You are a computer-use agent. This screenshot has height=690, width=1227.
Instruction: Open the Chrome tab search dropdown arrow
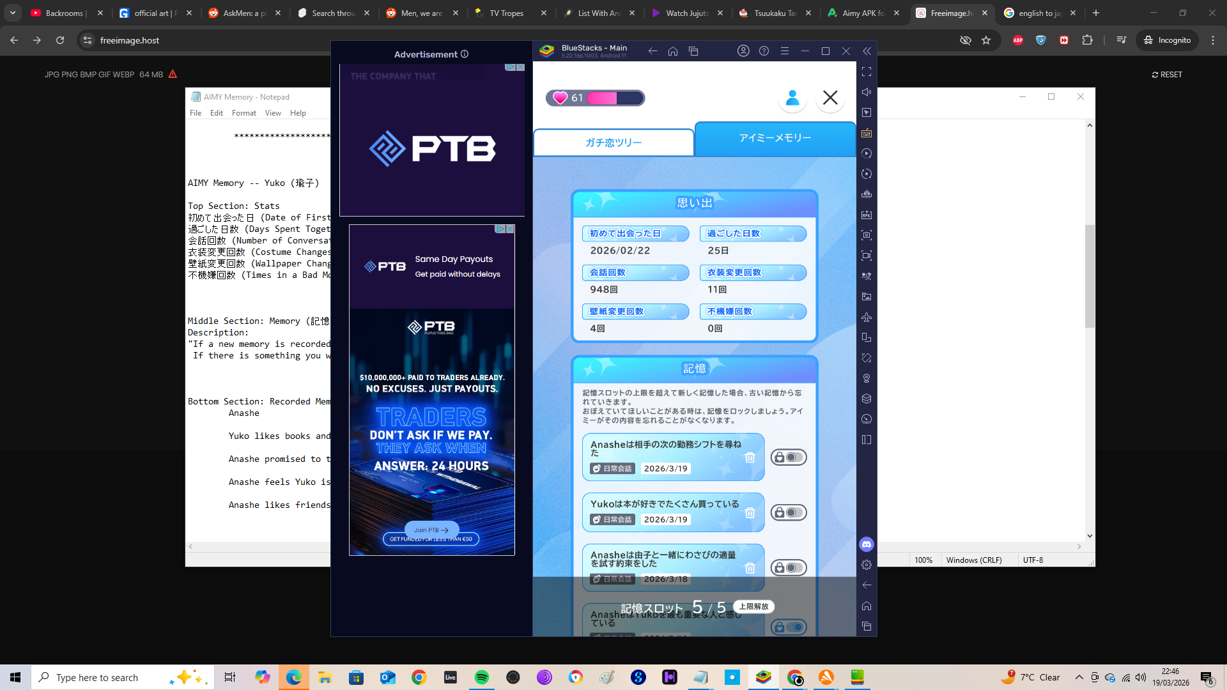[x=13, y=13]
